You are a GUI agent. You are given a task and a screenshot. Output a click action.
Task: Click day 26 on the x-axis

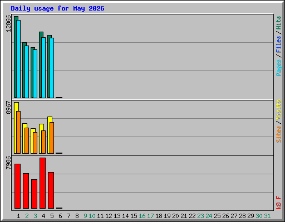pos(225,216)
